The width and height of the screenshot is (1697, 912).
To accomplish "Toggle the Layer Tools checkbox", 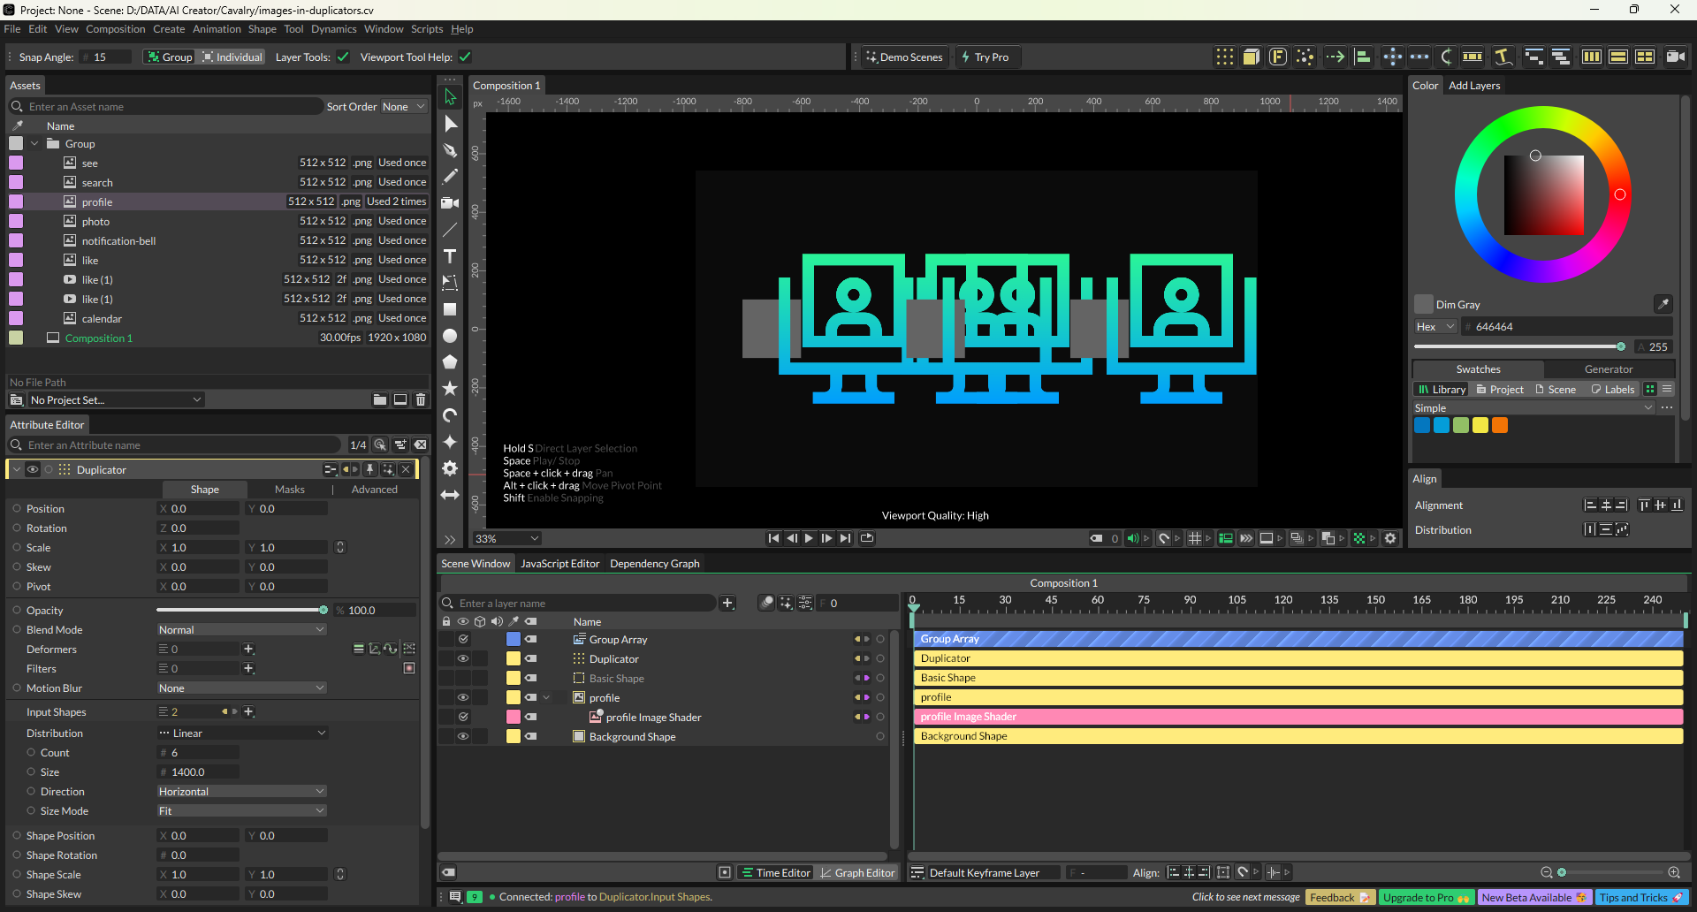I will [343, 57].
